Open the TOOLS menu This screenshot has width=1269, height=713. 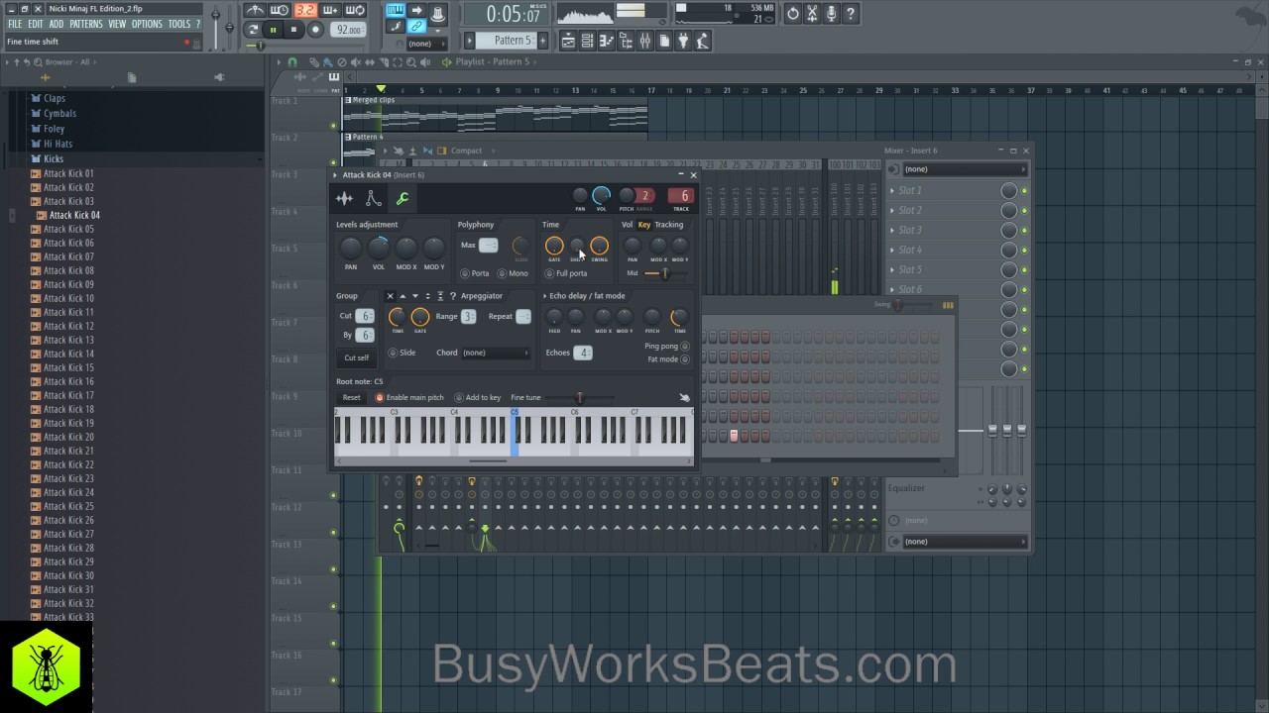(179, 24)
